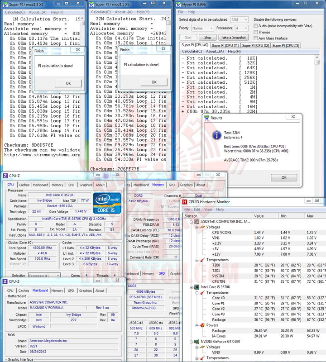Click the thermometer icon under ASUSTeK Temperatures
The image size is (326, 362).
point(202,260)
